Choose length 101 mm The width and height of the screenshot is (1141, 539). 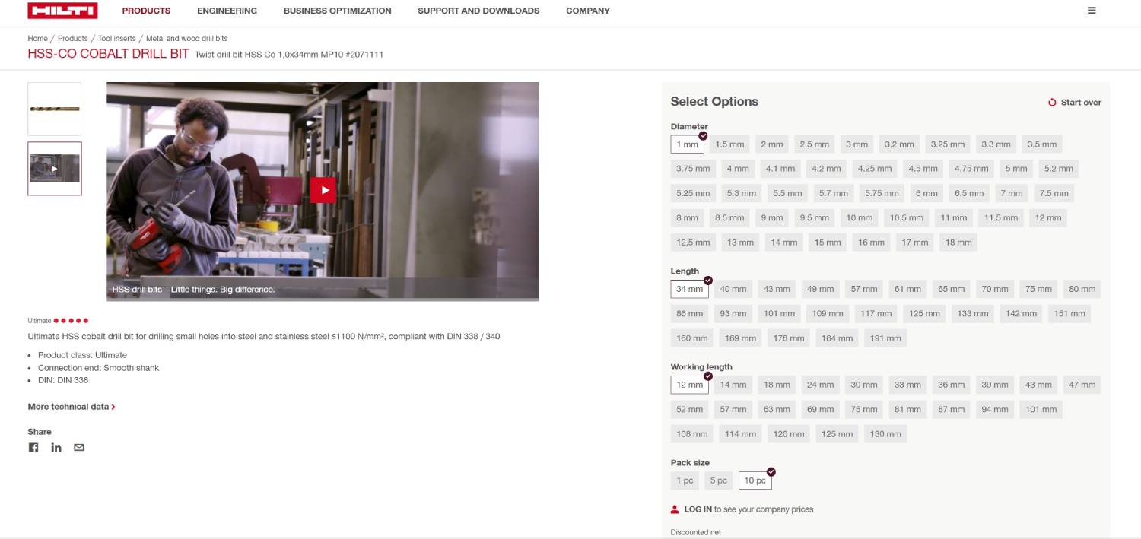pyautogui.click(x=780, y=313)
